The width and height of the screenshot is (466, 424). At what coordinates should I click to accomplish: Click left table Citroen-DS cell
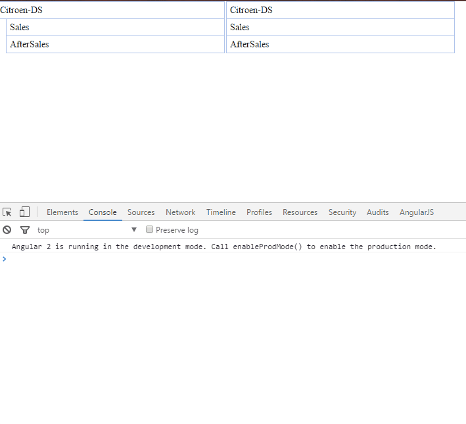point(112,10)
